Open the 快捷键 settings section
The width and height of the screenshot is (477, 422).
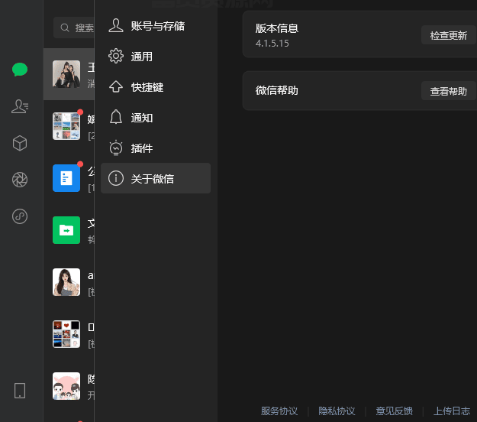(x=156, y=87)
